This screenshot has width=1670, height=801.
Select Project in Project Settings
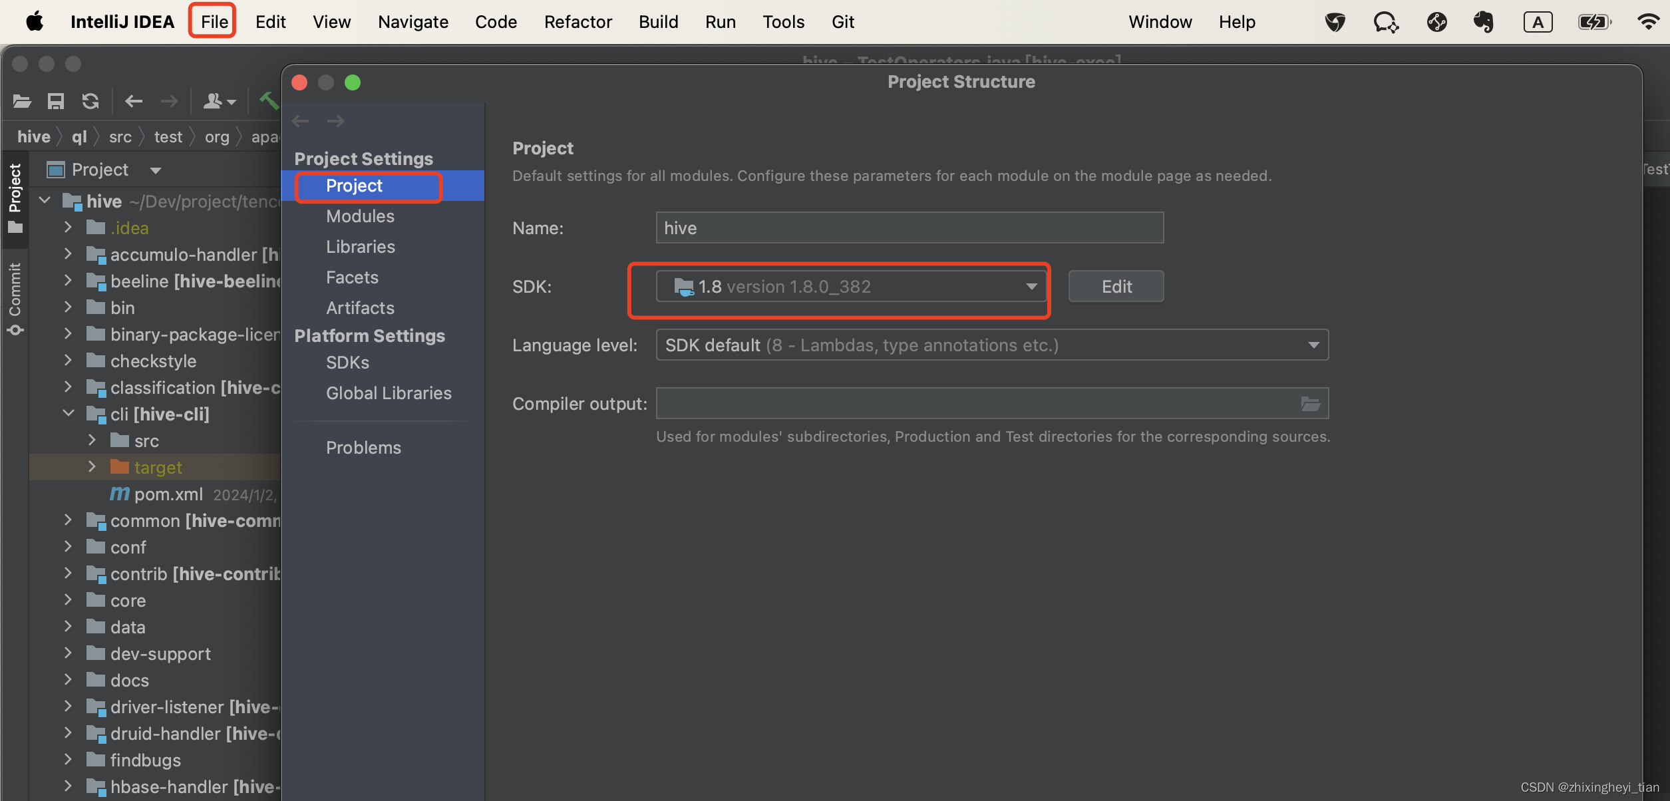tap(383, 186)
